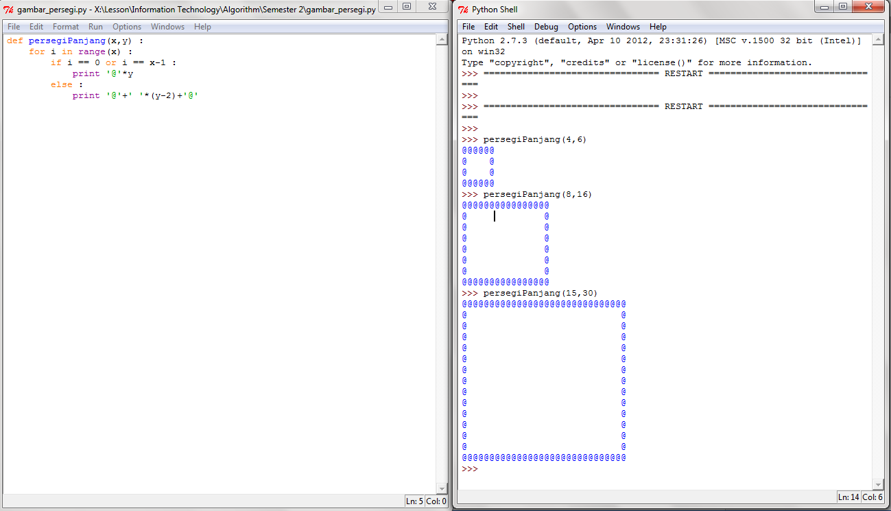
Task: Click the down arrow of the Python Shell scrollbar
Action: [878, 484]
